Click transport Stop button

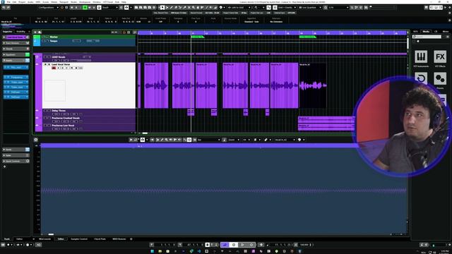(234, 245)
